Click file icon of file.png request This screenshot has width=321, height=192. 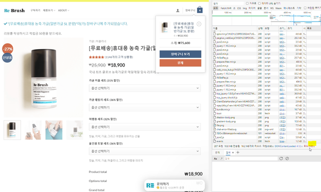[x=215, y=125]
